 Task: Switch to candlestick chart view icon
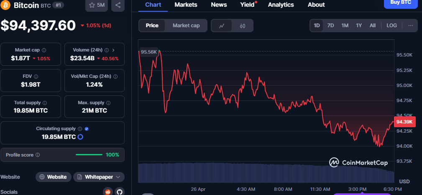coord(243,26)
